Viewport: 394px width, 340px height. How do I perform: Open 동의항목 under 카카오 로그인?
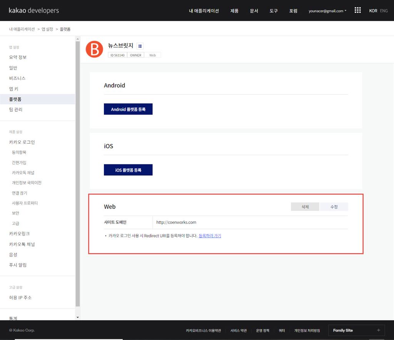pos(19,152)
